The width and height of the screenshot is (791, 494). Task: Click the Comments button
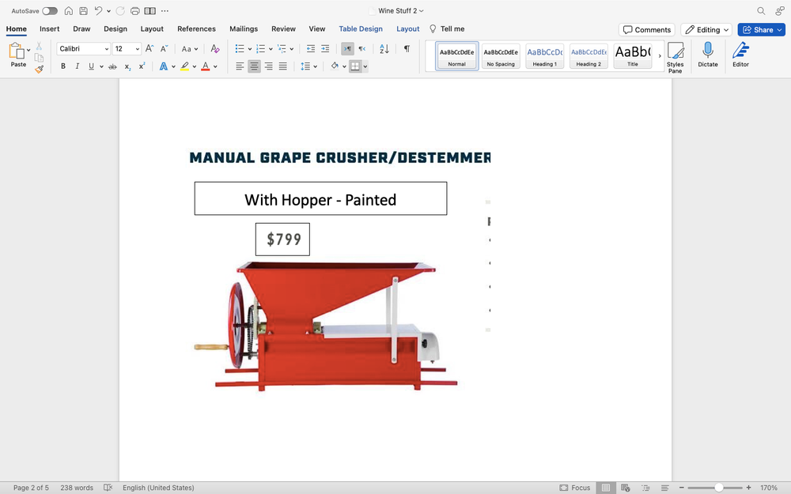[646, 30]
